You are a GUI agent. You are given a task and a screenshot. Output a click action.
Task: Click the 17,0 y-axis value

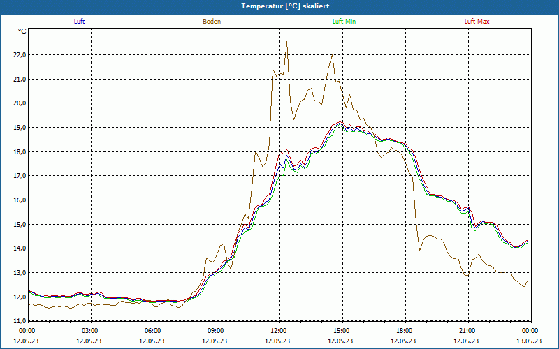pyautogui.click(x=20, y=176)
